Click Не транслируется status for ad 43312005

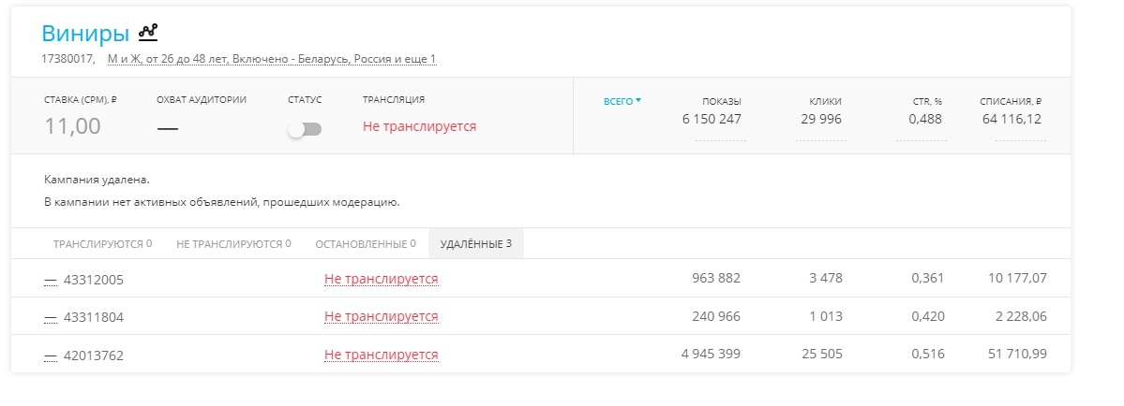point(382,279)
